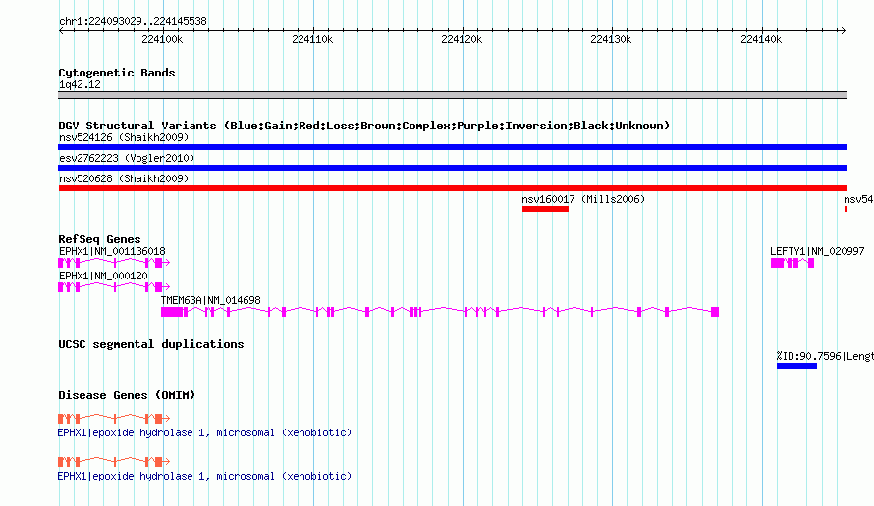Viewport: 874px width, 506px height.
Task: Click the 224130k ruler tick label
Action: [611, 39]
